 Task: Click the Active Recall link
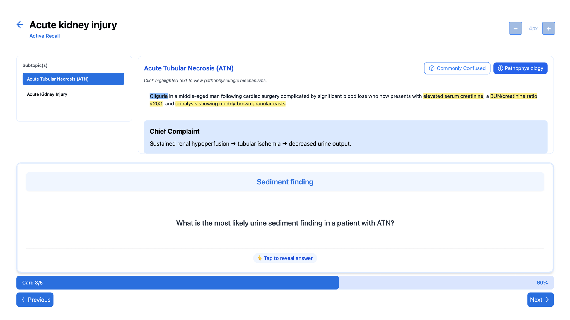tap(45, 36)
